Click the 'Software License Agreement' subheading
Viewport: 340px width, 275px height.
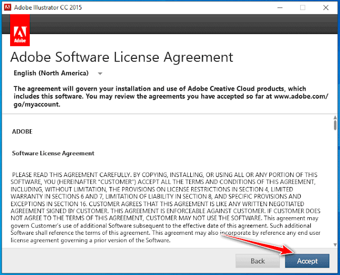53,153
